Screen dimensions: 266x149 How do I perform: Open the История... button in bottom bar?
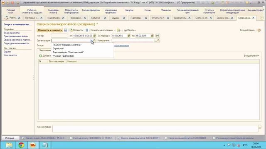click(x=10, y=138)
